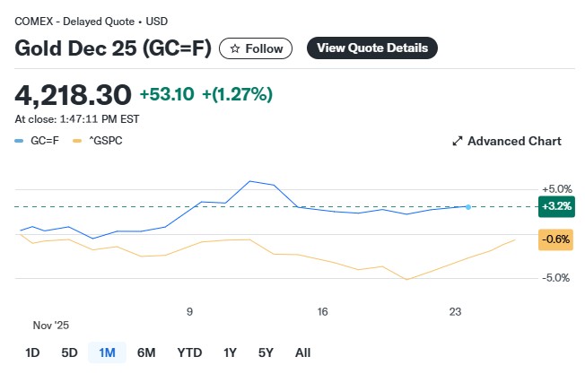The height and width of the screenshot is (374, 585).
Task: Click the green +3.2% value badge
Action: (556, 205)
